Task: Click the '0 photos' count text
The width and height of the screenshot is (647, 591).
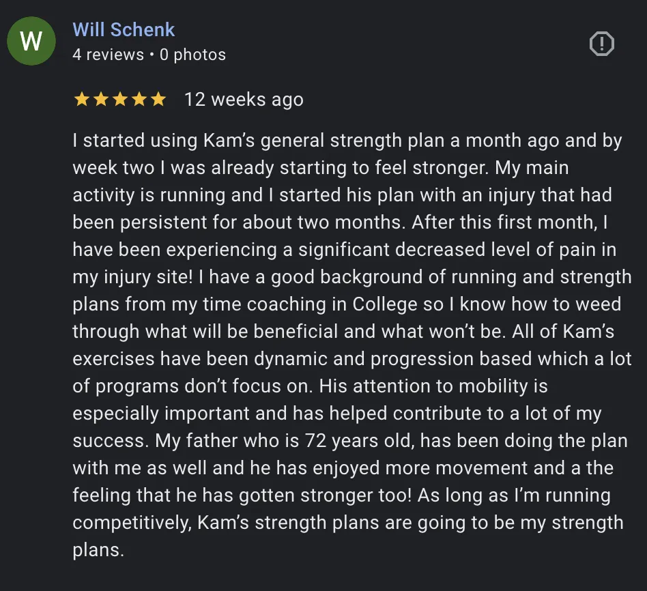Action: [192, 55]
